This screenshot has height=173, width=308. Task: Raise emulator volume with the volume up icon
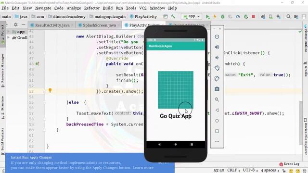(217, 47)
